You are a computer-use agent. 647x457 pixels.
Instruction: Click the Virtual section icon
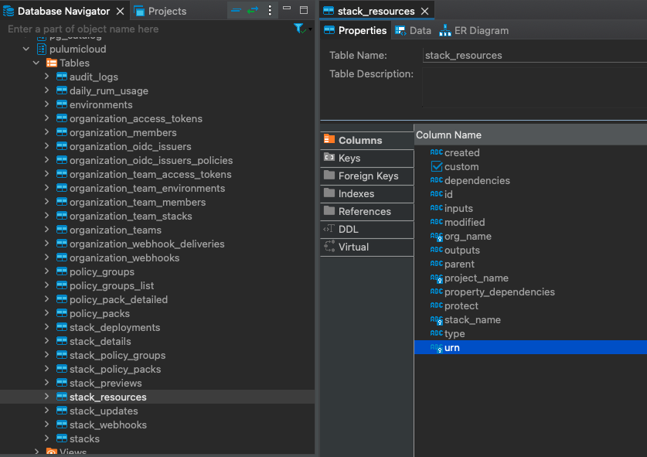[x=329, y=247]
